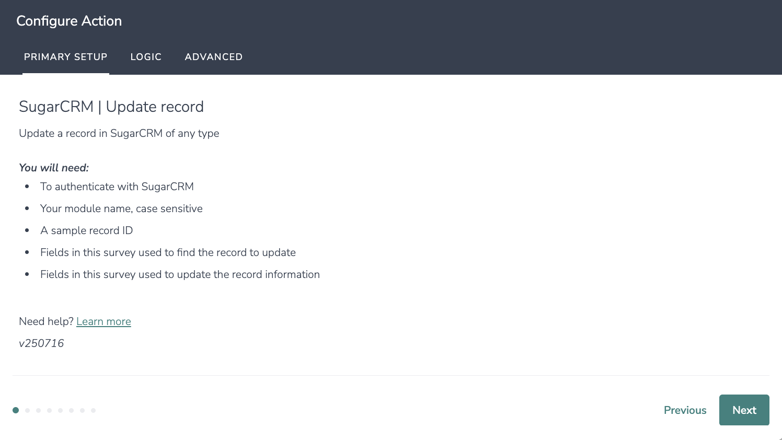Follow the Learn more help link

[x=103, y=321]
